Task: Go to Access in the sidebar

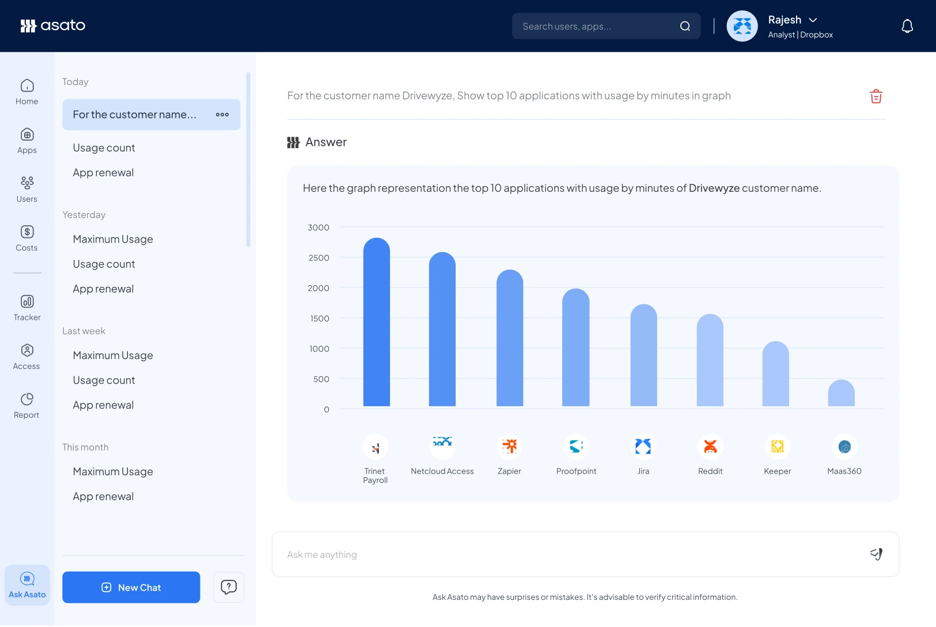Action: (x=27, y=357)
